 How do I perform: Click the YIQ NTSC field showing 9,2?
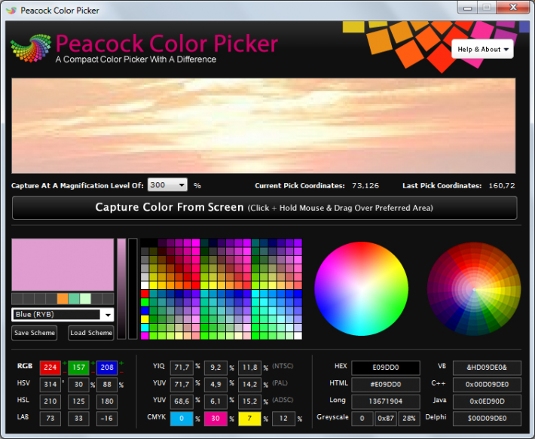click(x=216, y=367)
